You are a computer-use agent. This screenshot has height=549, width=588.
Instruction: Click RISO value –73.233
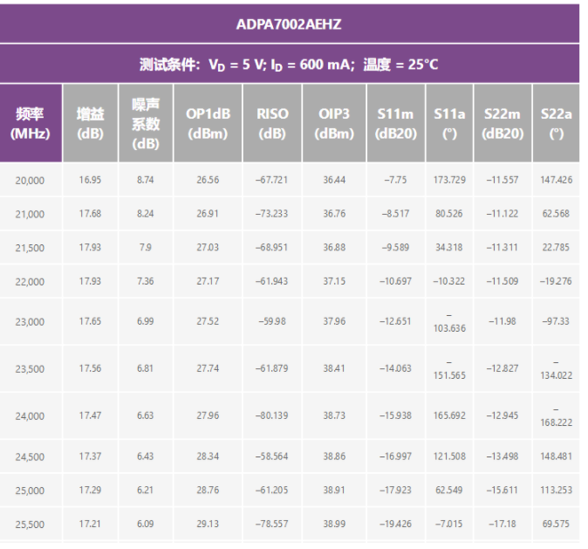(x=272, y=214)
